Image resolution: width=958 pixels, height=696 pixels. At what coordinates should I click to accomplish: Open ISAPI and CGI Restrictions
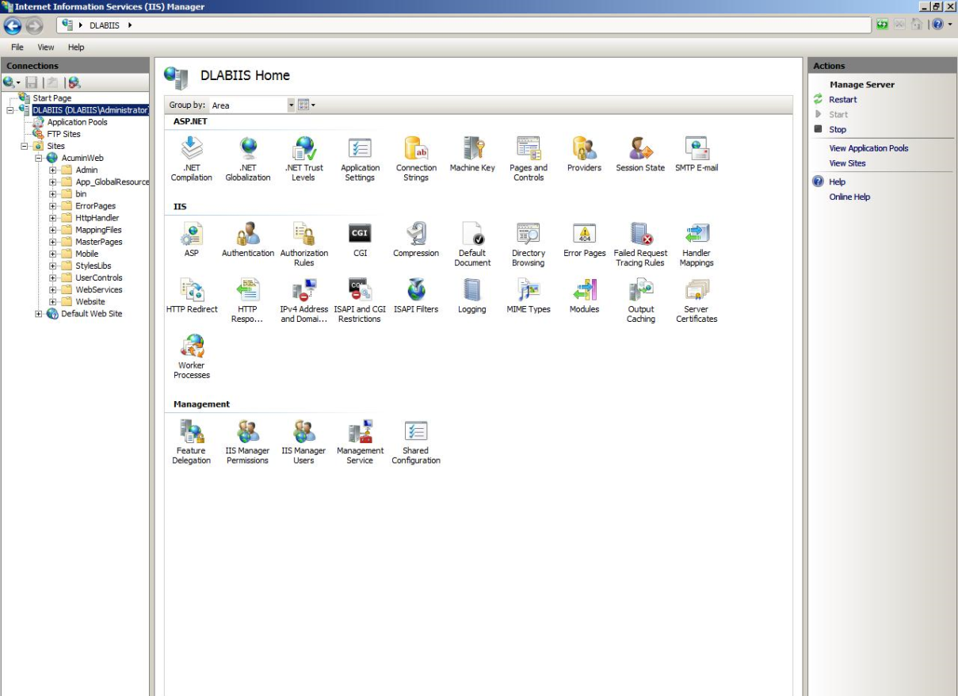click(x=360, y=300)
